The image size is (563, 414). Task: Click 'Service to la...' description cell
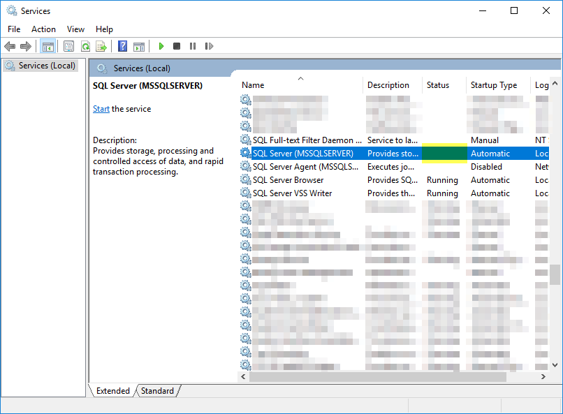pyautogui.click(x=393, y=140)
